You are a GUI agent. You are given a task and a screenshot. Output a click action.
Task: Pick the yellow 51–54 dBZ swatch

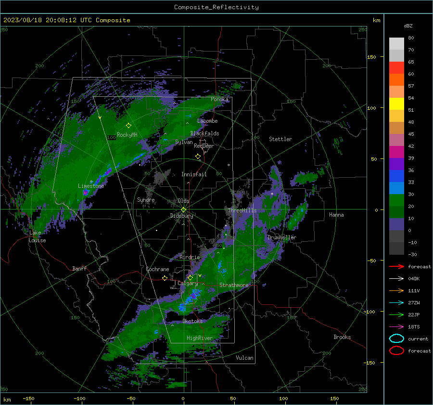(x=396, y=104)
